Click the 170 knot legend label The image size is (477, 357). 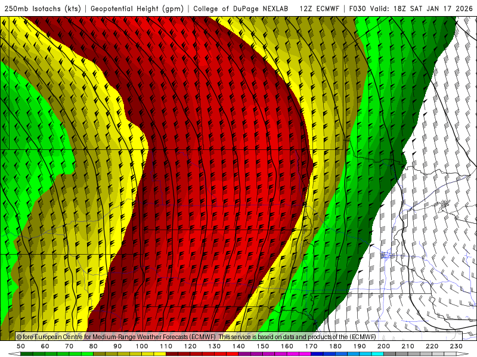coord(311,346)
